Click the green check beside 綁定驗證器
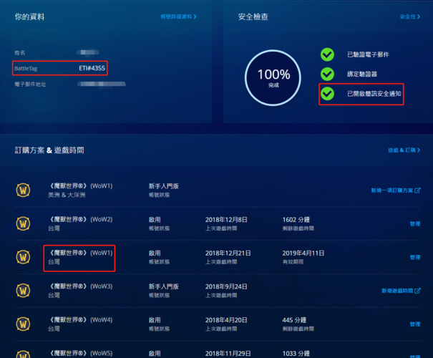The width and height of the screenshot is (433, 358). (x=327, y=74)
